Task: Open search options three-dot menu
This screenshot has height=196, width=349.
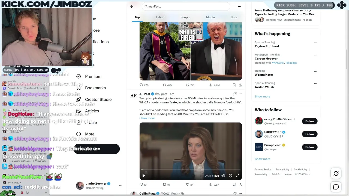Action: 239,7
